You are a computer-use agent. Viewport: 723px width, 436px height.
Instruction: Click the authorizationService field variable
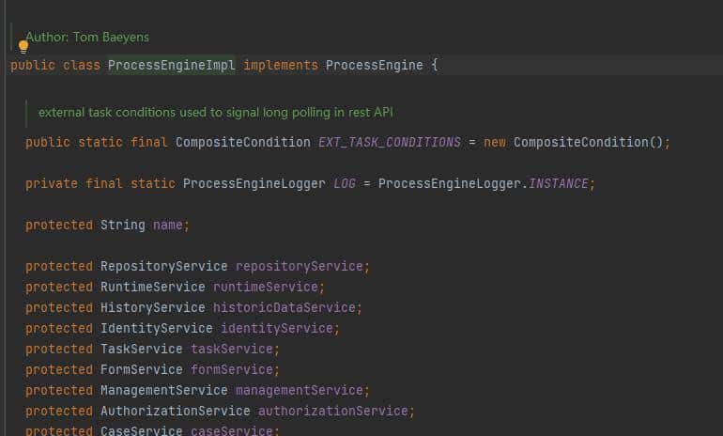pos(334,411)
